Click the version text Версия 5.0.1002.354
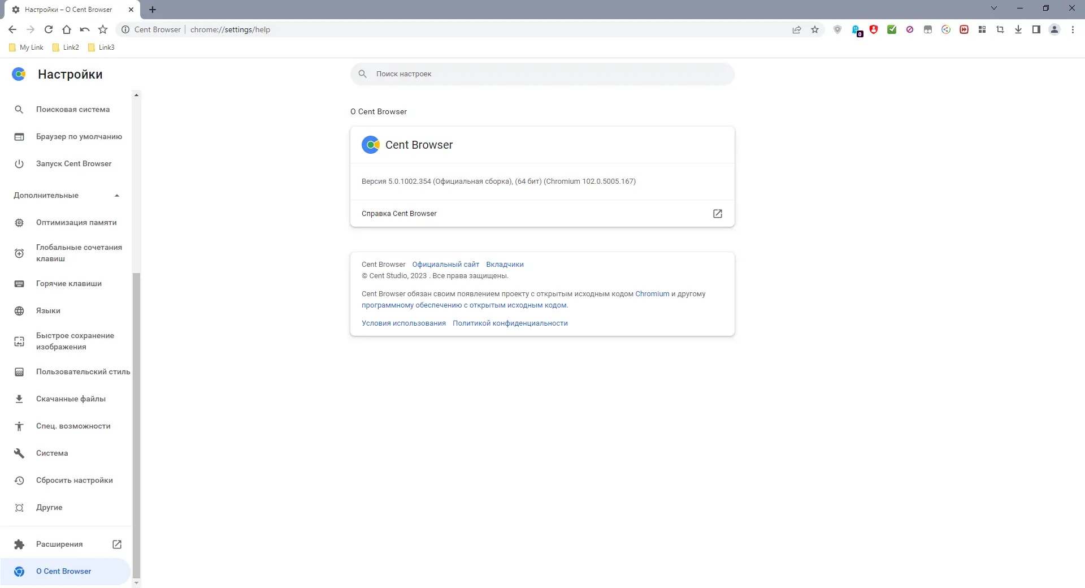Screen dimensions: 1085x588 click(498, 181)
